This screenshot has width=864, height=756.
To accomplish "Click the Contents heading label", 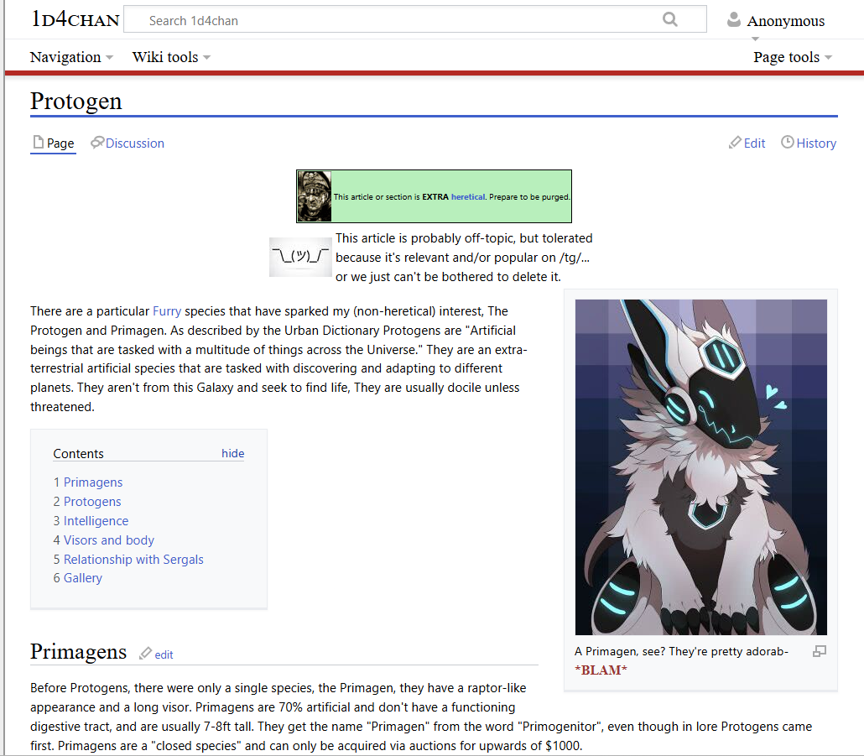I will 78,453.
